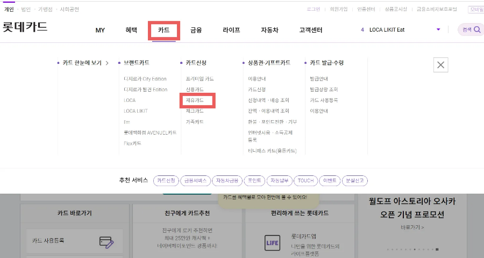The width and height of the screenshot is (484, 258).
Task: Select 신용카드 under 카드신청
Action: coord(195,90)
